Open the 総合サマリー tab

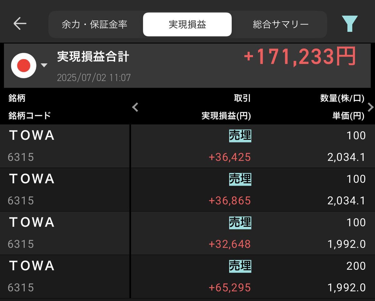click(281, 24)
